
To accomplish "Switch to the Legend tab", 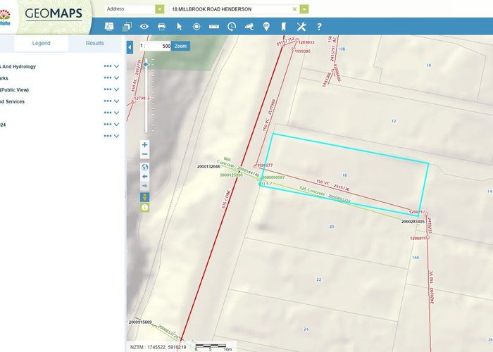I will coord(41,43).
